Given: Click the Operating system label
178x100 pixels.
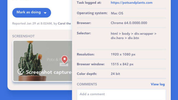Looking at the screenshot, I should 92,13.
